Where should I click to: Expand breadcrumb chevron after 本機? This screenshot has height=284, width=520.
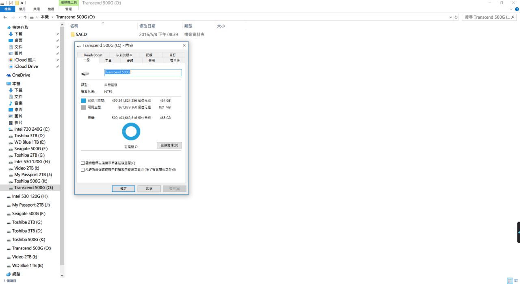click(x=52, y=17)
